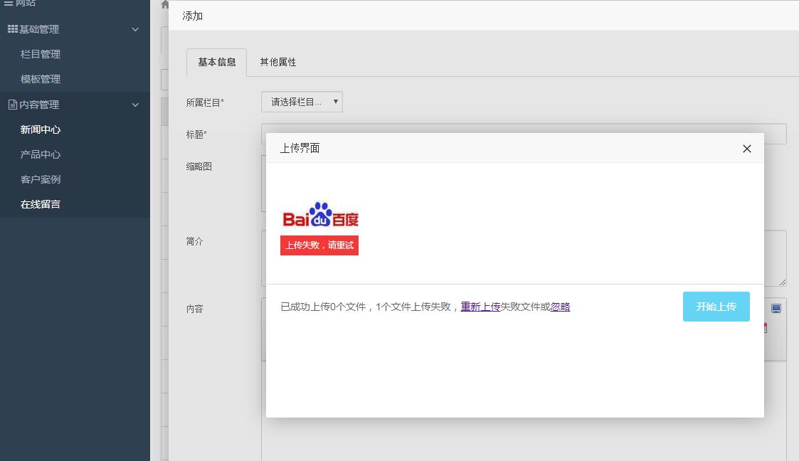799x461 pixels.
Task: Collapse the 基础管理 menu chevron
Action: click(x=135, y=30)
